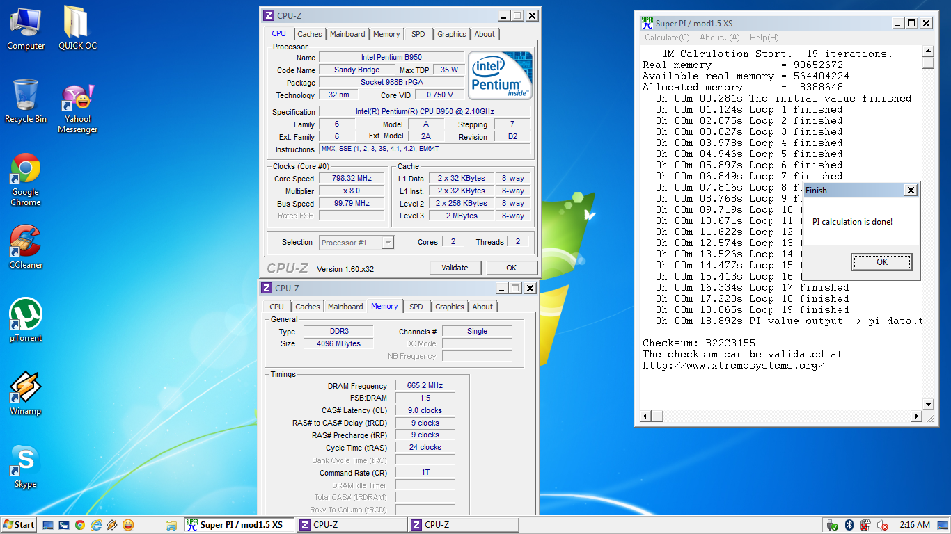Launch Yahoo Messenger smiley in quick launch
This screenshot has width=951, height=534.
point(128,525)
